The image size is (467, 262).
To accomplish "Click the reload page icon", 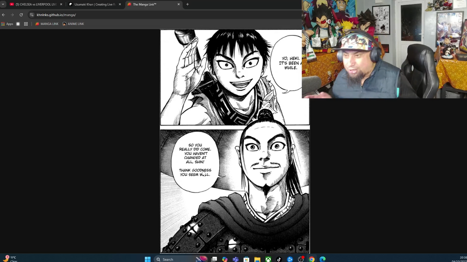I will (21, 14).
